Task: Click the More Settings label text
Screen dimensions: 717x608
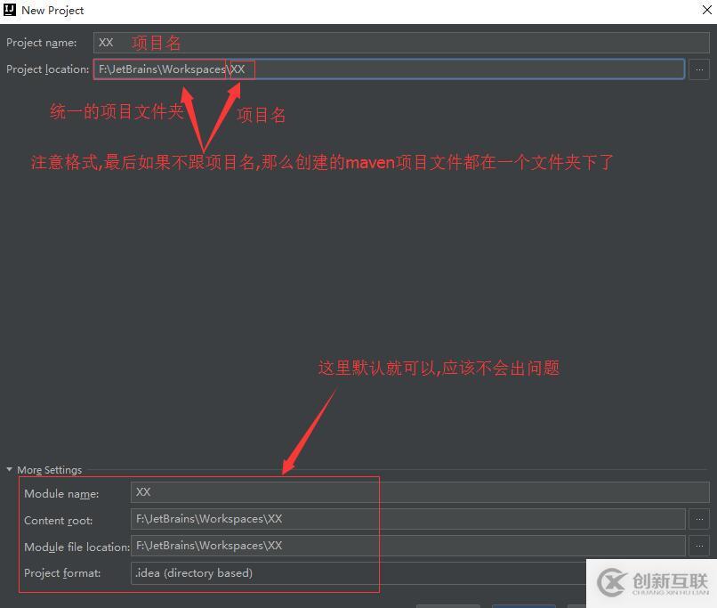Action: (49, 469)
